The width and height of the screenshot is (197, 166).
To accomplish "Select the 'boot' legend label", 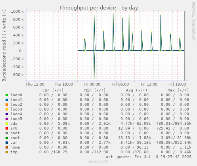I will pos(15,133).
